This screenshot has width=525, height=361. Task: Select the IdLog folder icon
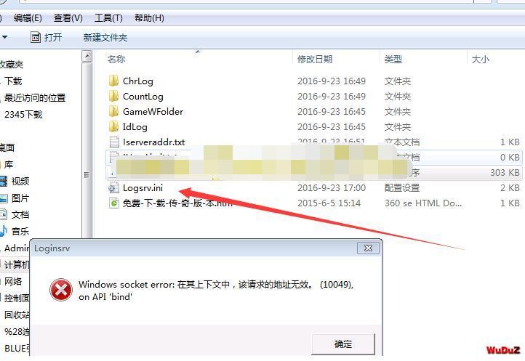pyautogui.click(x=114, y=127)
